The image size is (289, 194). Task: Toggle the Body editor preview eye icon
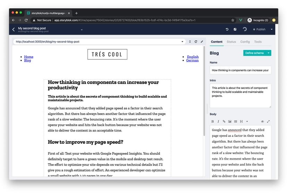(262, 121)
